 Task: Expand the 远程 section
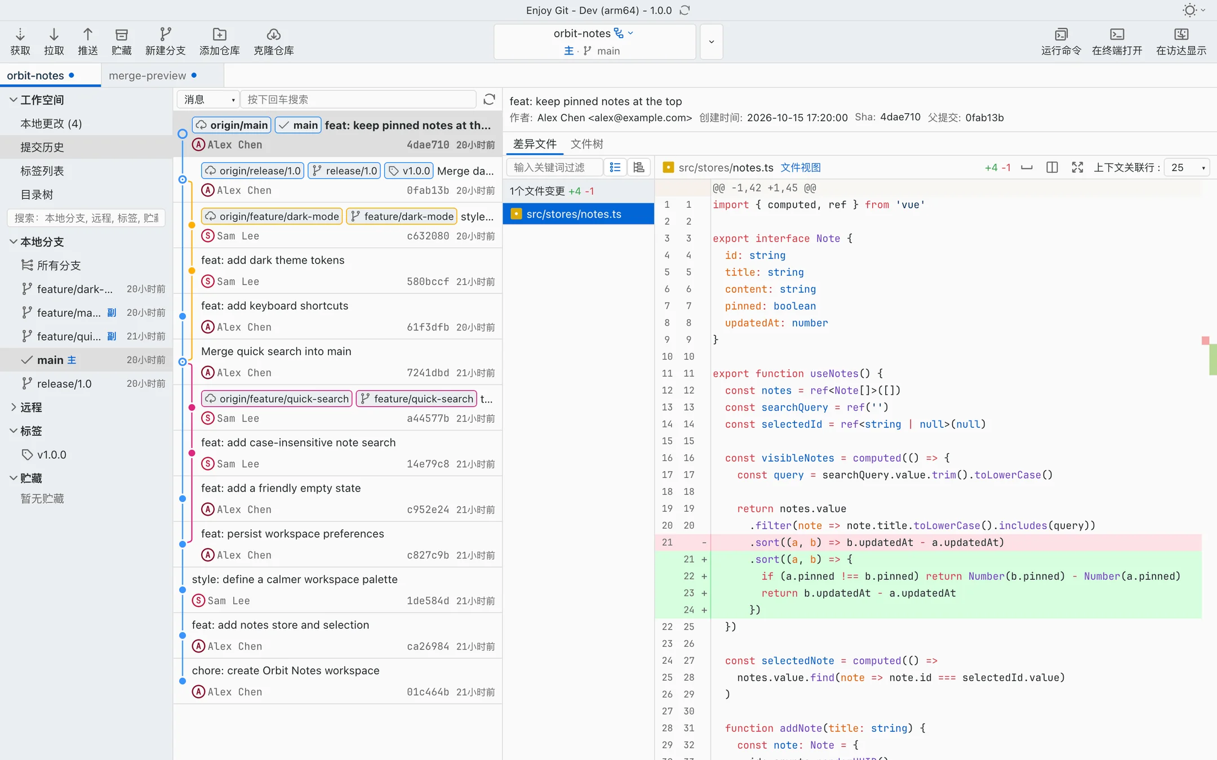pyautogui.click(x=14, y=407)
